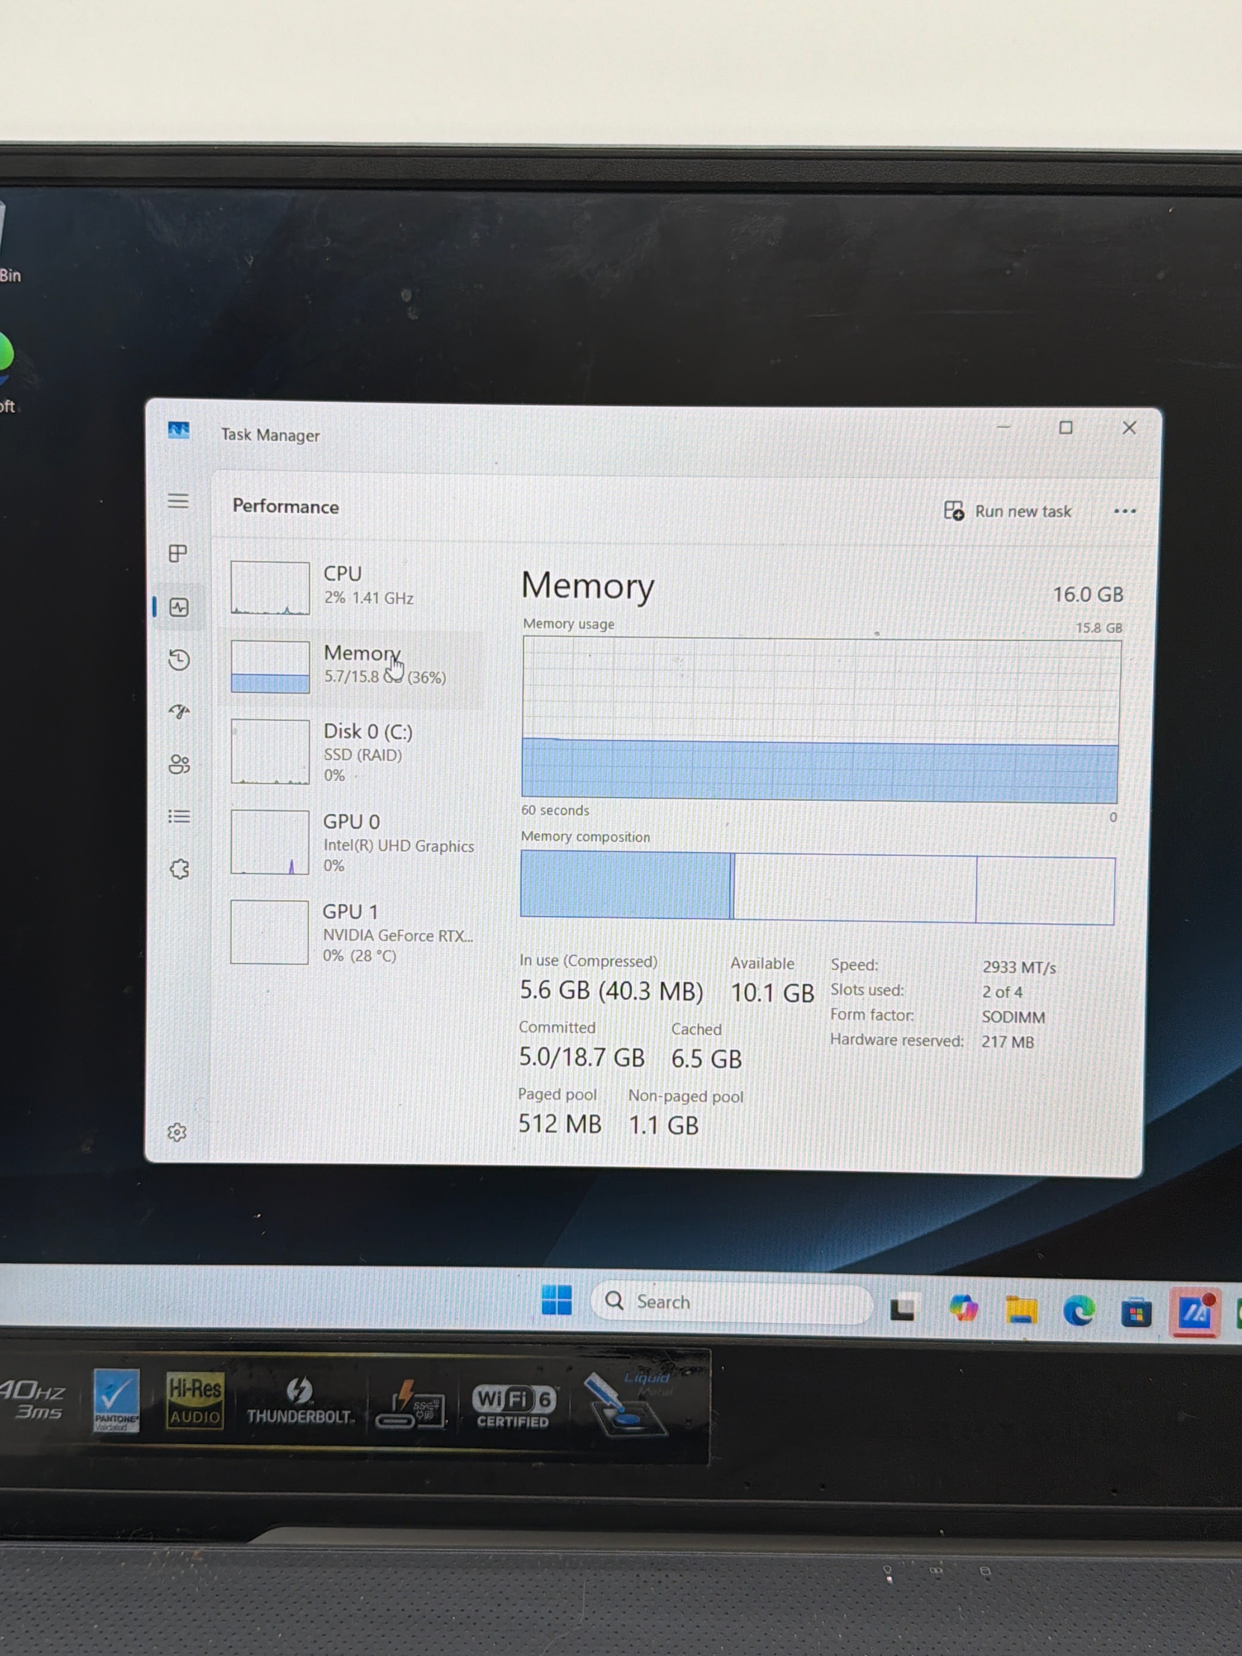
Task: Select the Disk 0 (C:) entry
Action: click(352, 752)
